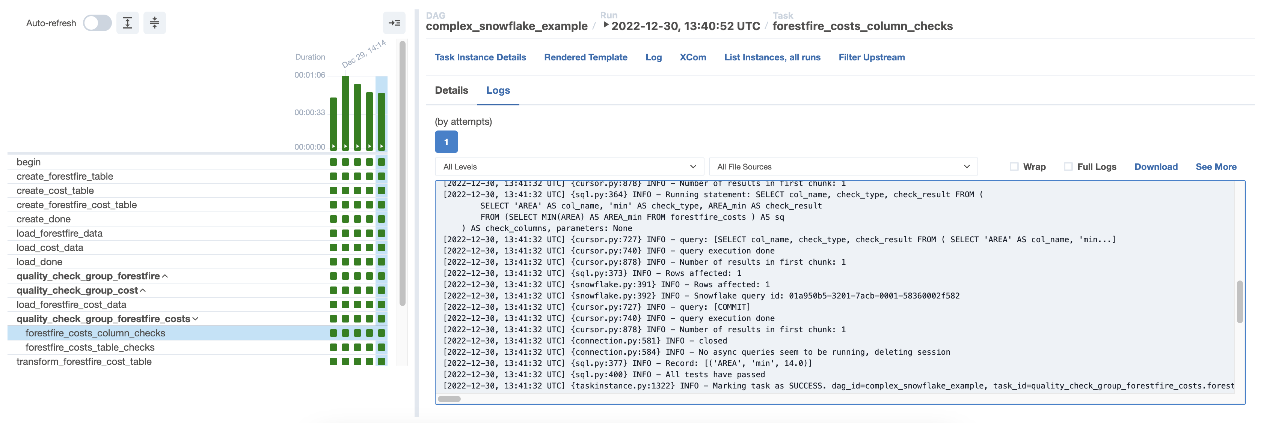Image resolution: width=1261 pixels, height=423 pixels.
Task: Switch to the Details tab
Action: [451, 90]
